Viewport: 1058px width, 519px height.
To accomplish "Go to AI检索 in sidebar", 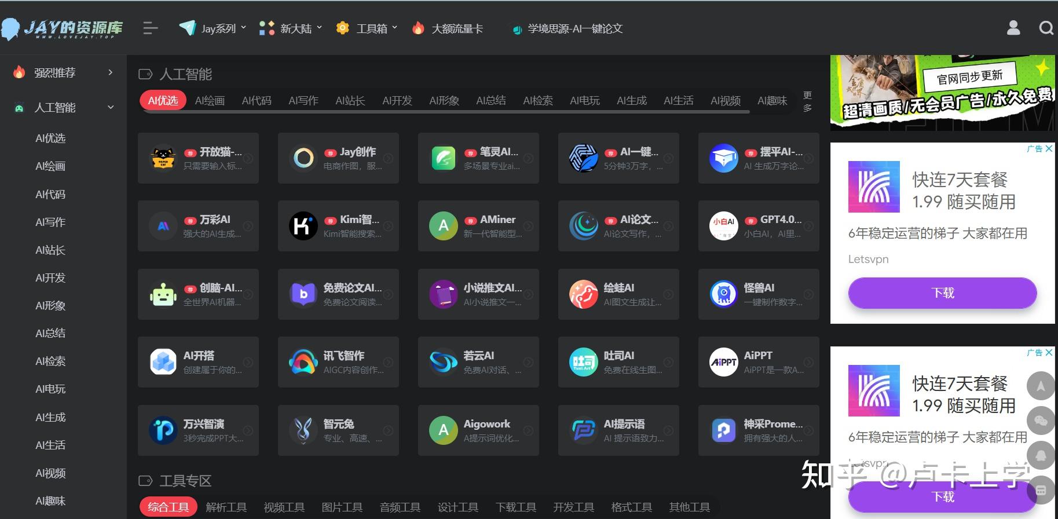I will (50, 361).
